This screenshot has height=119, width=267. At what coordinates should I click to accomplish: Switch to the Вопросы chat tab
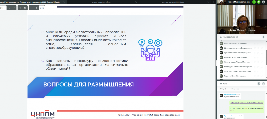tap(235, 89)
